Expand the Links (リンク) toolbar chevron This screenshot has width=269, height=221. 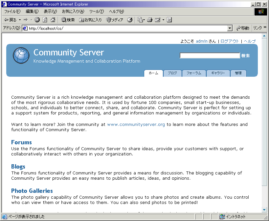click(x=265, y=27)
